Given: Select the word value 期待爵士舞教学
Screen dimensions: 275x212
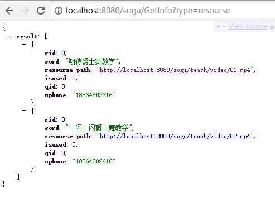Looking at the screenshot, I should tap(91, 61).
